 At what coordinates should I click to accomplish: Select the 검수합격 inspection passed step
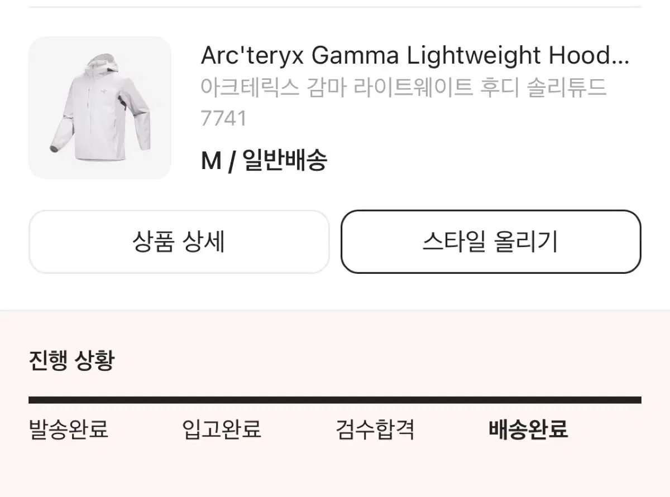(375, 430)
